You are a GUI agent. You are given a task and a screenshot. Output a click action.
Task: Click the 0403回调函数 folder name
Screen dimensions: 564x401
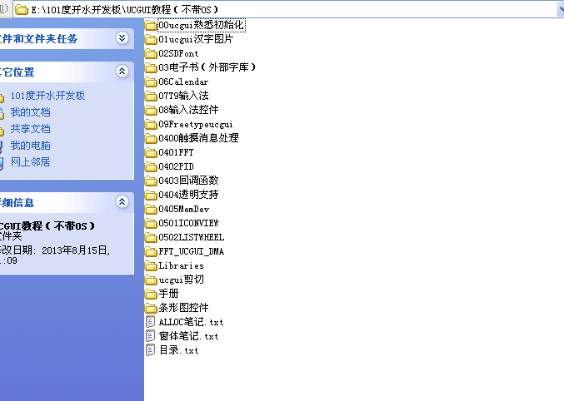tap(188, 181)
